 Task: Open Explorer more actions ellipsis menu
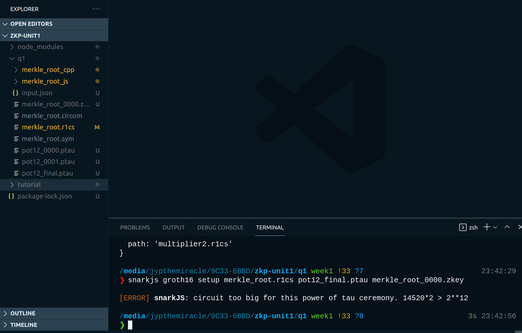96,9
